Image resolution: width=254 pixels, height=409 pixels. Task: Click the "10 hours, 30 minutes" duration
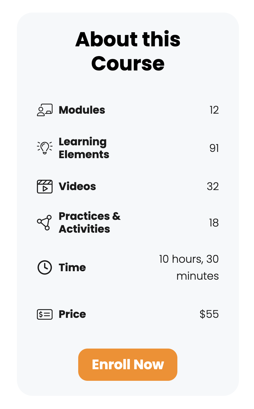click(189, 267)
